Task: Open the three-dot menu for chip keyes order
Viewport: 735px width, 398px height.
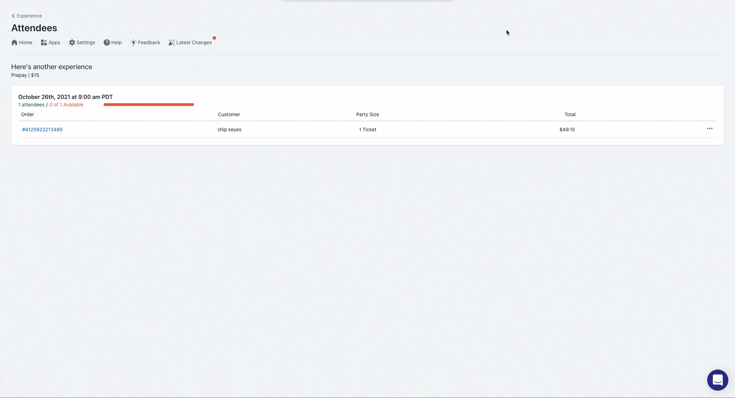Action: click(710, 128)
